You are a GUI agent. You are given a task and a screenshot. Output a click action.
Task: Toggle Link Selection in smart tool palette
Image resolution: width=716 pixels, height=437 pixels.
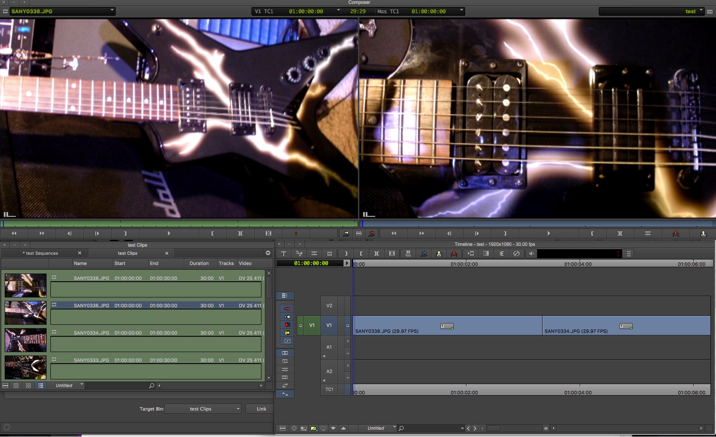285,295
